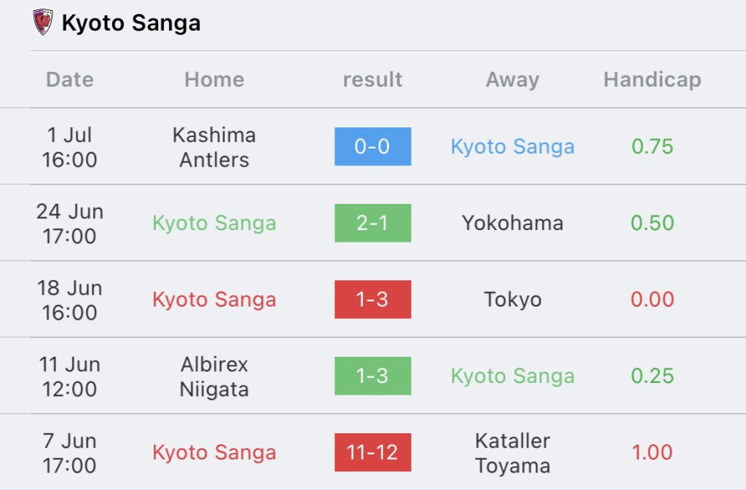
Task: Open the red 11-12 result badge
Action: point(372,452)
